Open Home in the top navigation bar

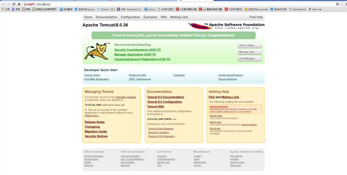click(88, 17)
